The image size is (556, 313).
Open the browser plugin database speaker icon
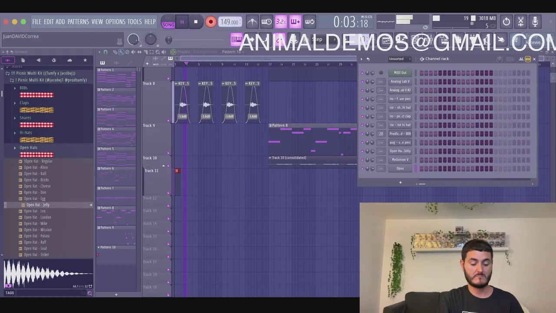pyautogui.click(x=39, y=60)
